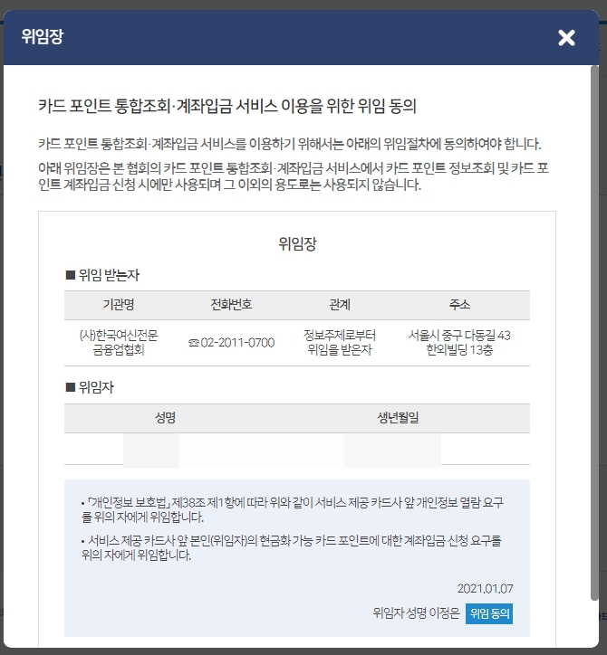The height and width of the screenshot is (655, 607).
Task: Click the 전화번호 column header
Action: [x=231, y=305]
